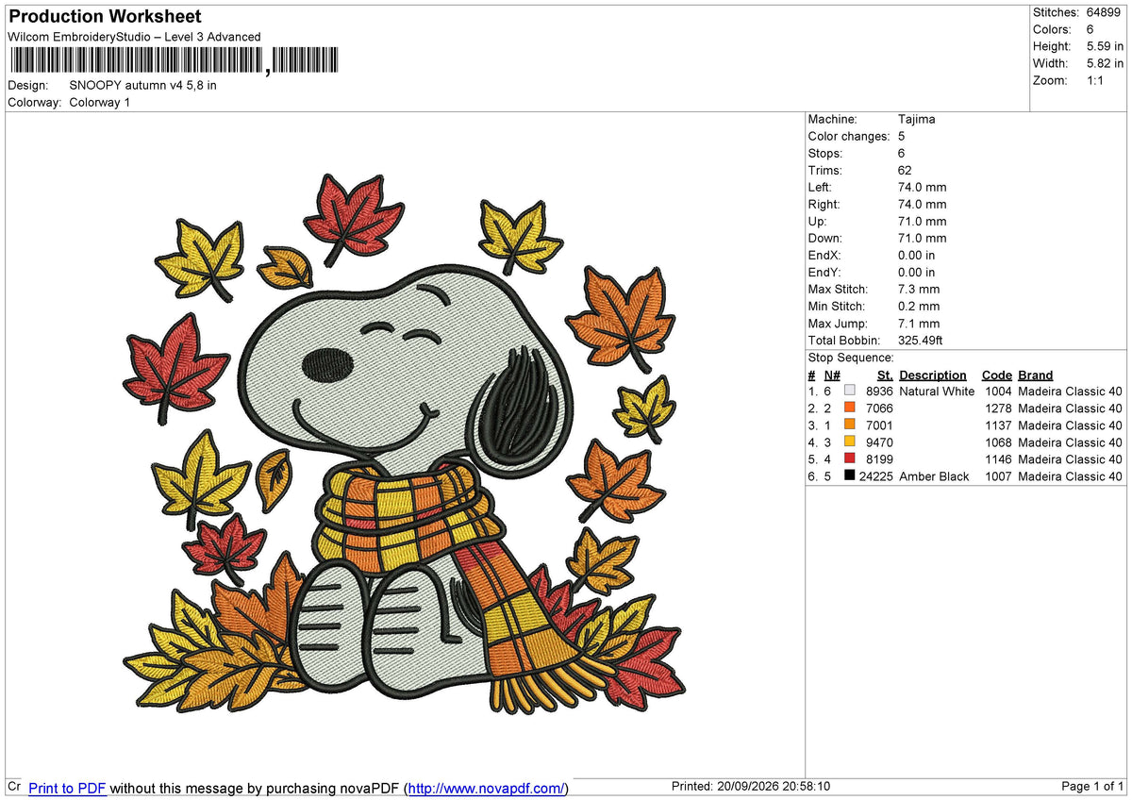Select thread code 1007
The height and width of the screenshot is (800, 1132).
pyautogui.click(x=998, y=476)
